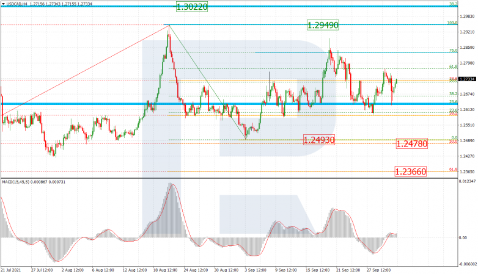Select the 1.30220 green price label

click(192, 7)
